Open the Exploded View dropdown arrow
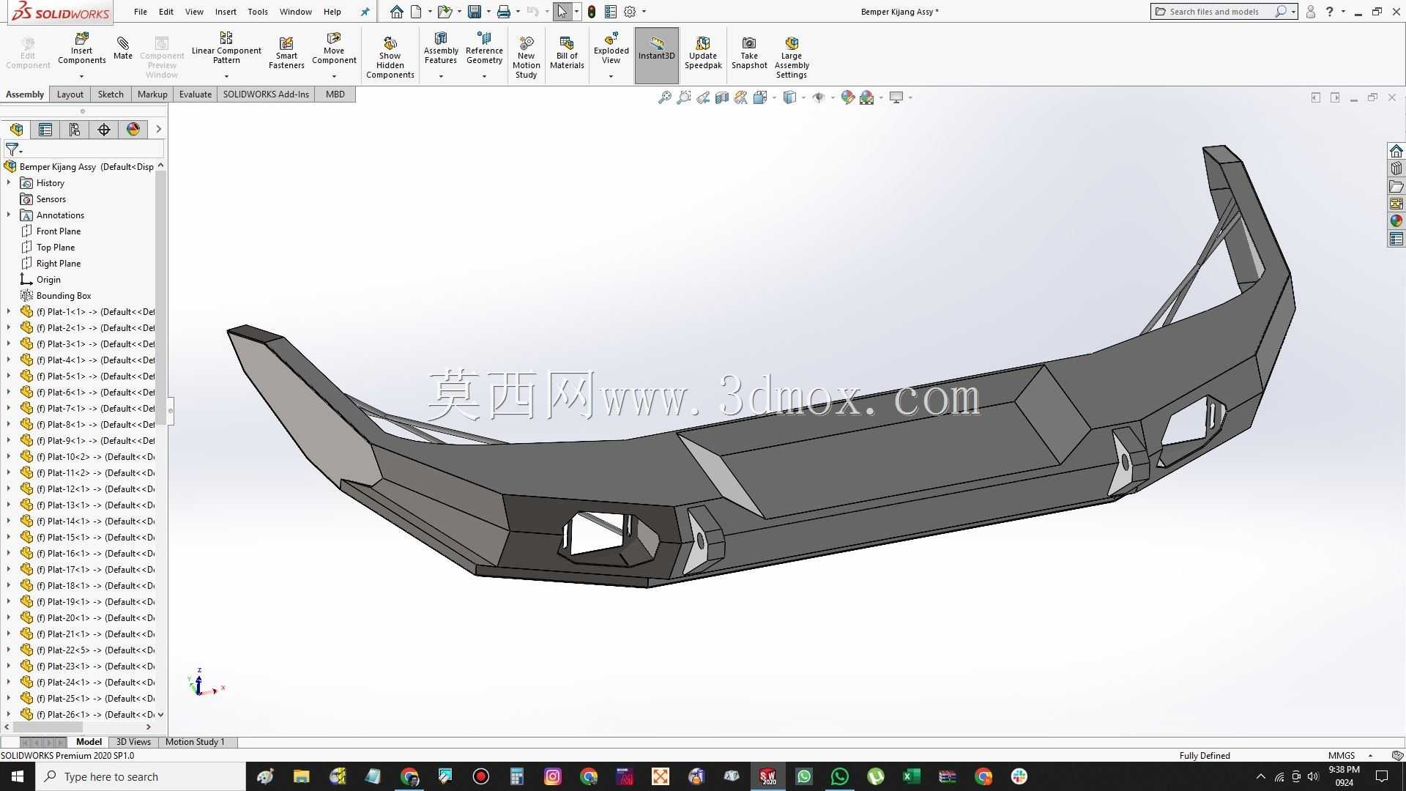This screenshot has width=1406, height=791. pyautogui.click(x=611, y=76)
